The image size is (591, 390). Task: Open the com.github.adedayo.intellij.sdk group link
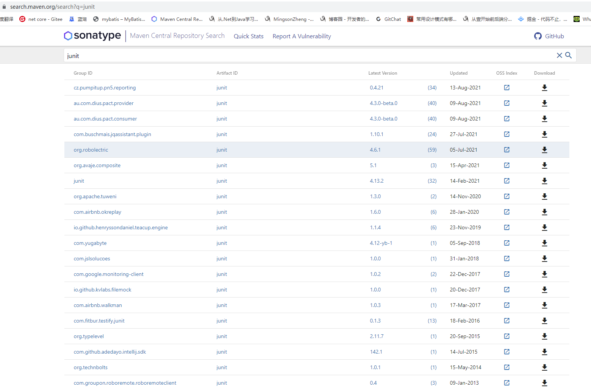110,352
